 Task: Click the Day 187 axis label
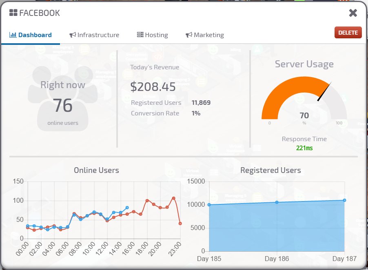click(x=344, y=259)
